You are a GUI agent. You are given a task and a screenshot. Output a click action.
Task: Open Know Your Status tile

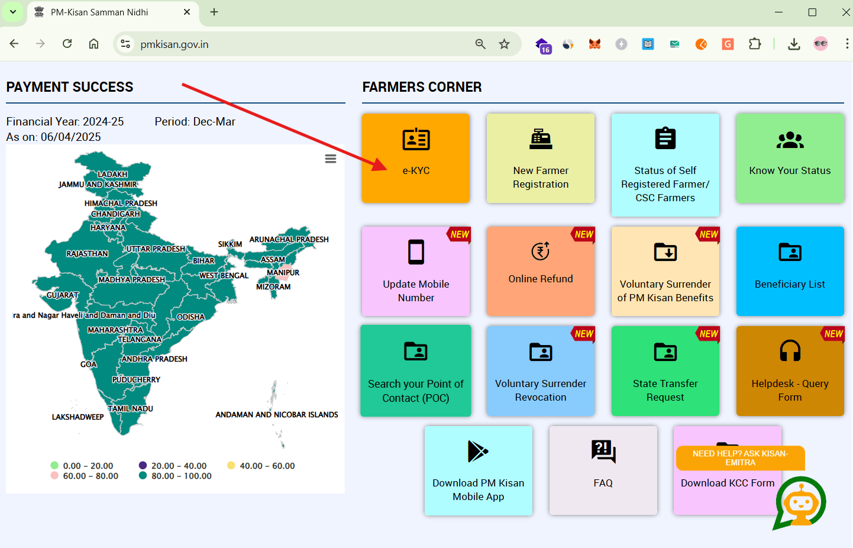790,158
